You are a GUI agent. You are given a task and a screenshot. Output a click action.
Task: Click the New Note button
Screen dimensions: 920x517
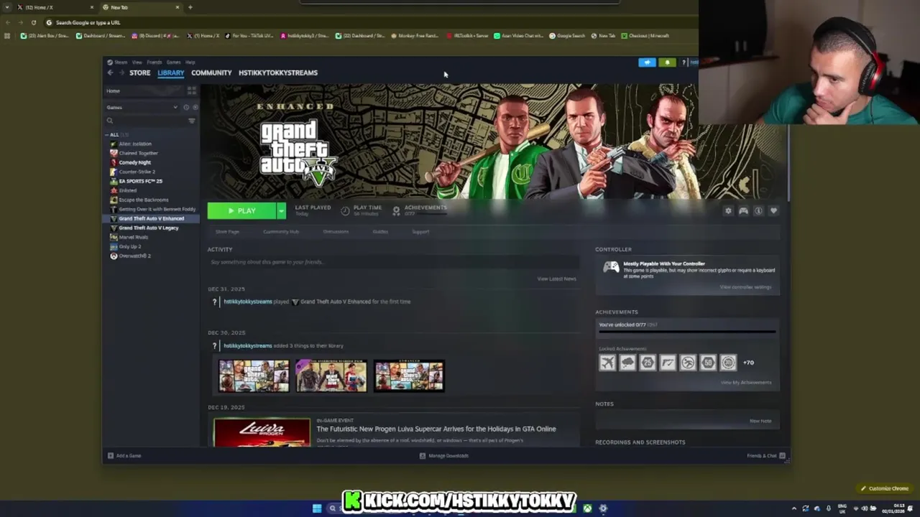(x=760, y=421)
